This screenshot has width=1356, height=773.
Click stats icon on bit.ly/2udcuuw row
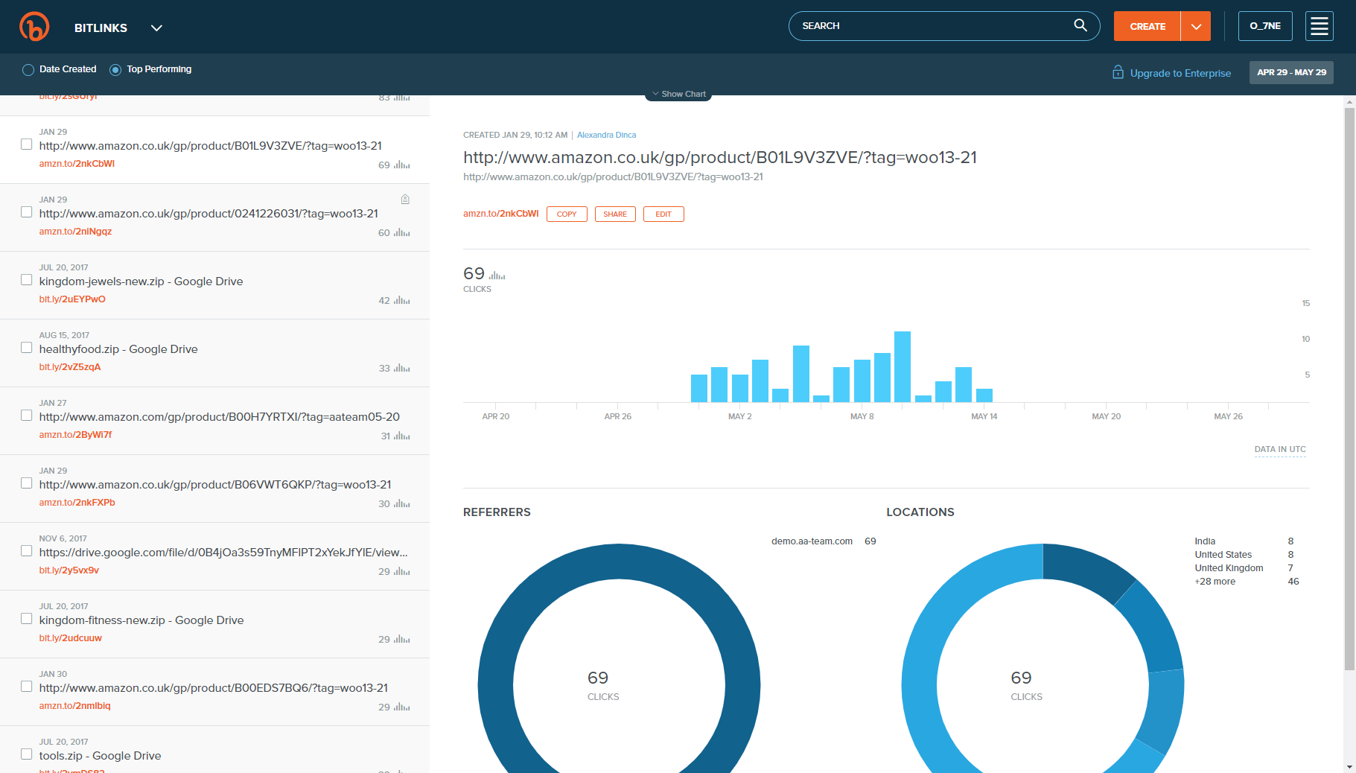[x=402, y=639]
